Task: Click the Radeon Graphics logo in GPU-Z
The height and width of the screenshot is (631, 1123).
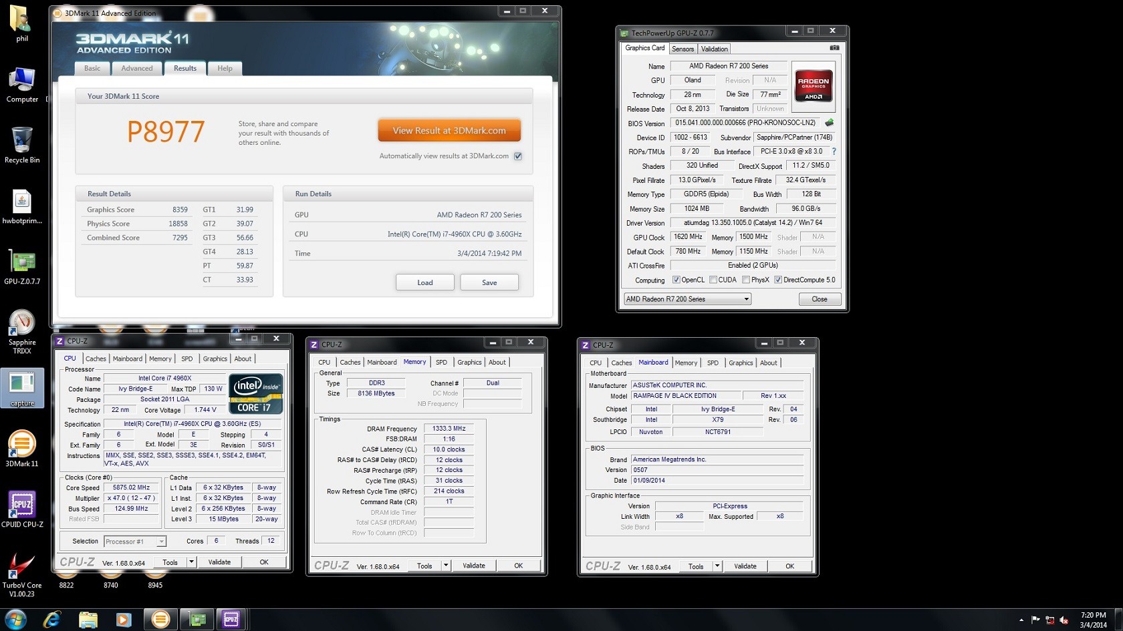Action: click(x=814, y=85)
